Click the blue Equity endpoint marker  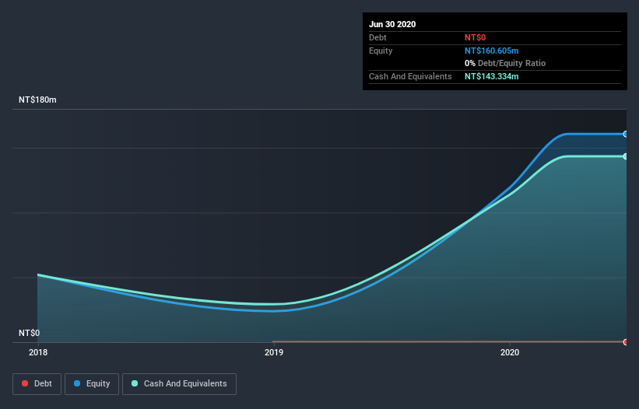point(625,134)
